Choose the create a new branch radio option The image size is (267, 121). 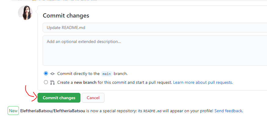coord(46,82)
